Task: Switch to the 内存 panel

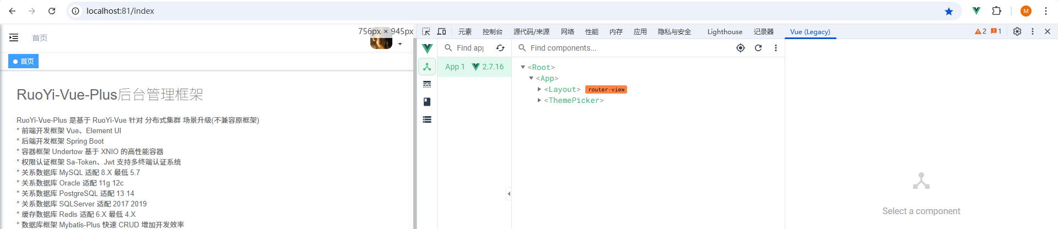Action: (616, 32)
